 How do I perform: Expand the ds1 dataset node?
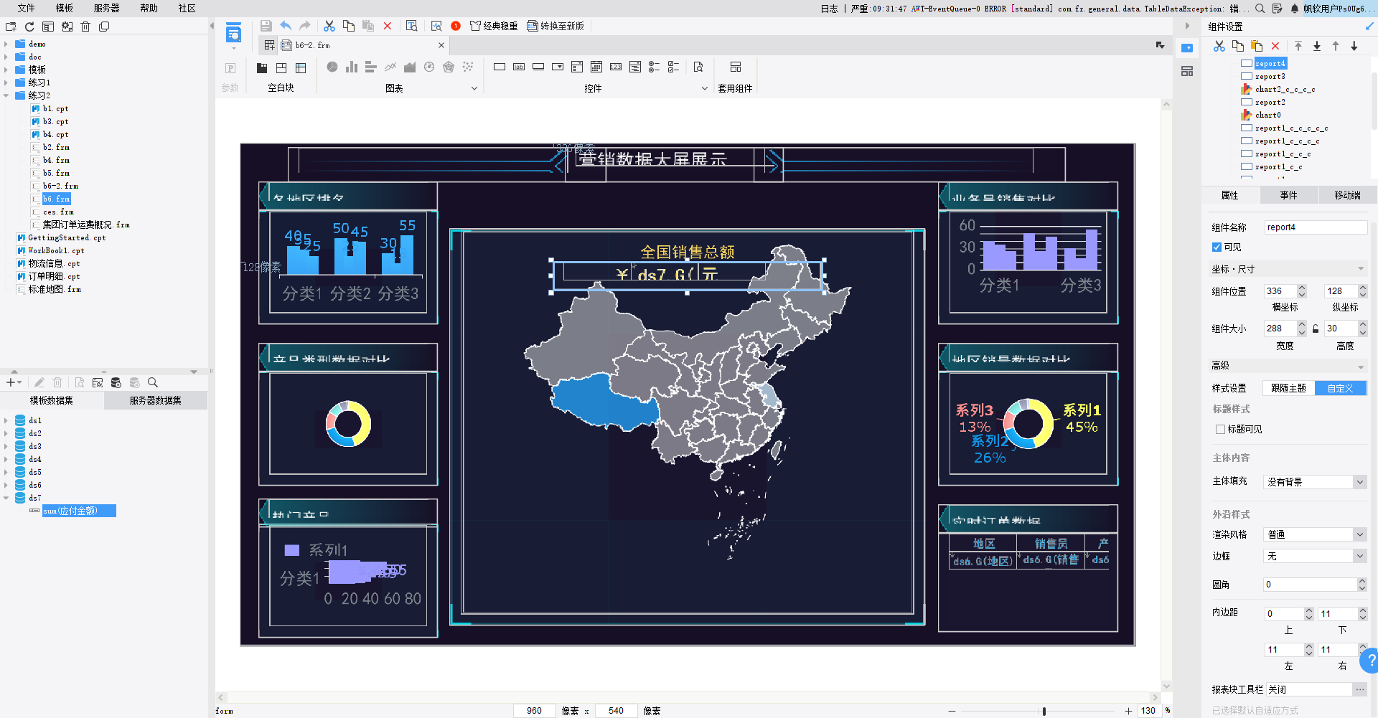tap(6, 420)
